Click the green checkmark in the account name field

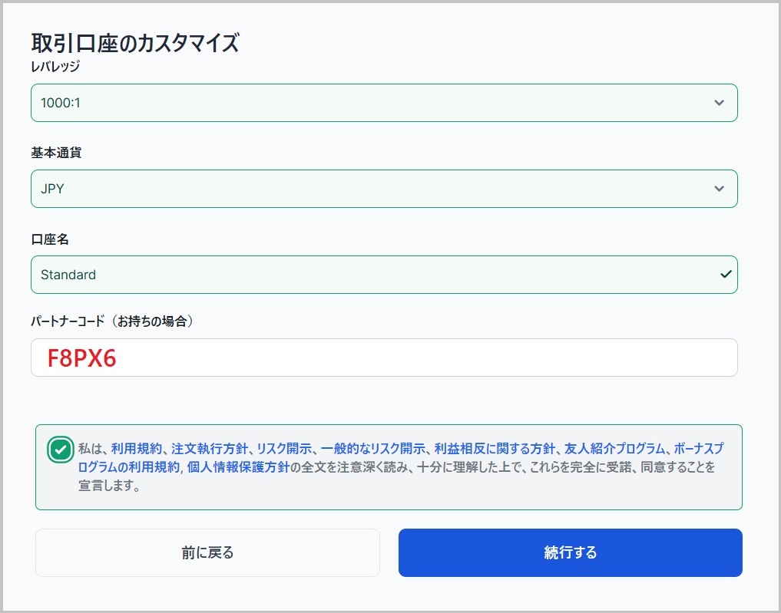[x=726, y=275]
